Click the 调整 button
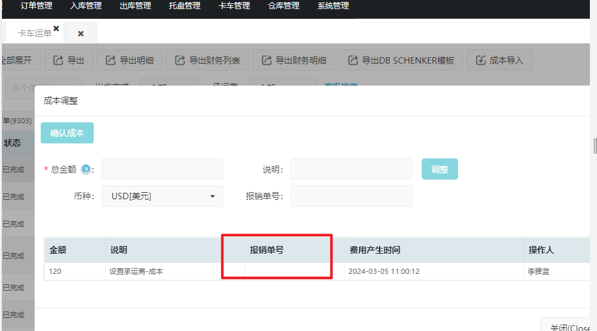597x331 pixels. 440,169
